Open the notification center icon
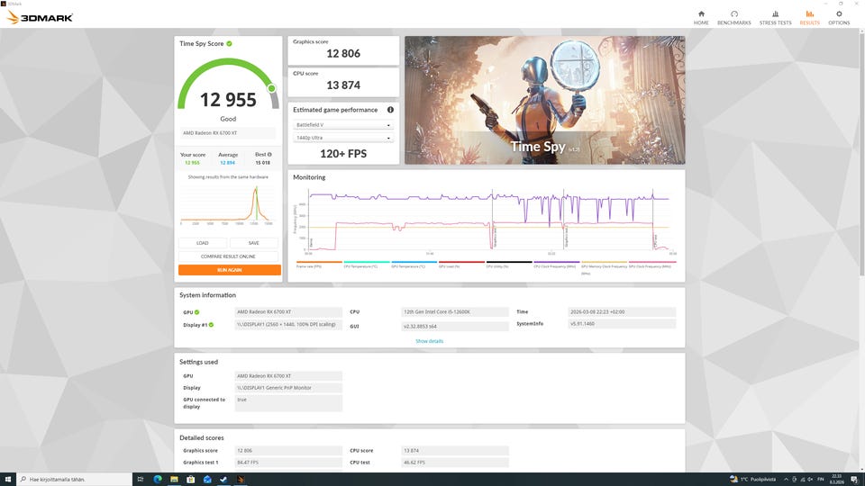The height and width of the screenshot is (486, 865). tap(854, 480)
